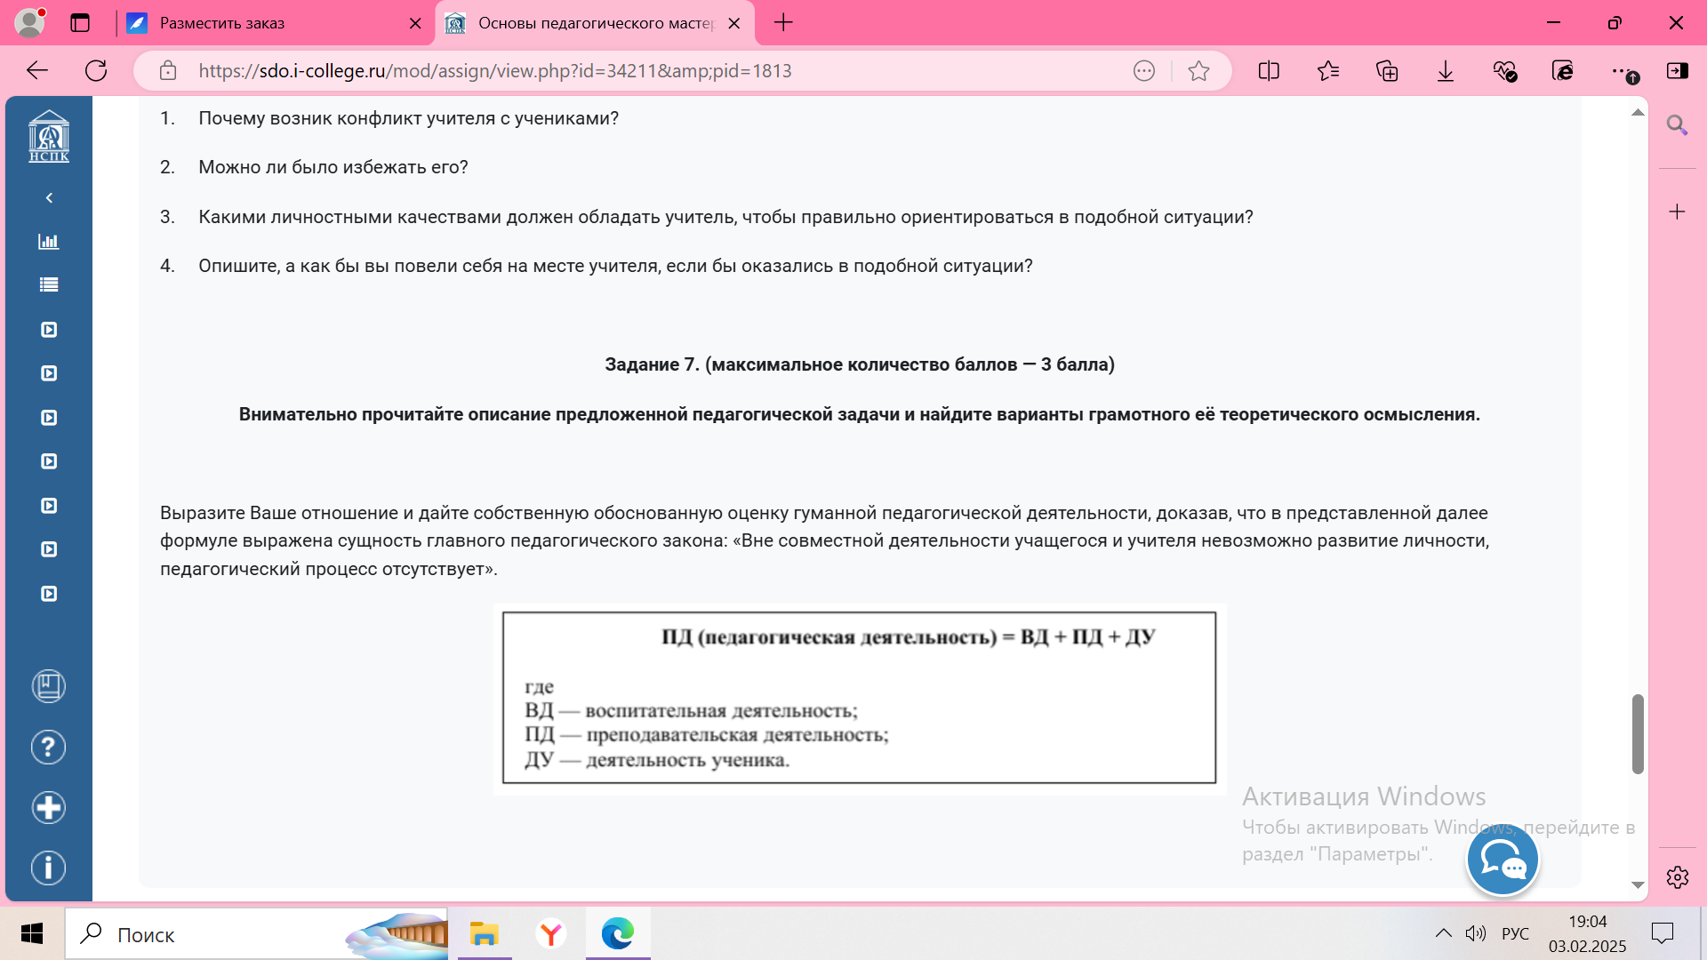Open the info circle icon in sidebar
1707x960 pixels.
point(49,868)
